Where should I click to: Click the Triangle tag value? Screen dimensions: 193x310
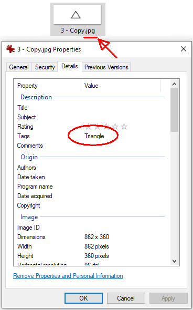click(x=94, y=136)
